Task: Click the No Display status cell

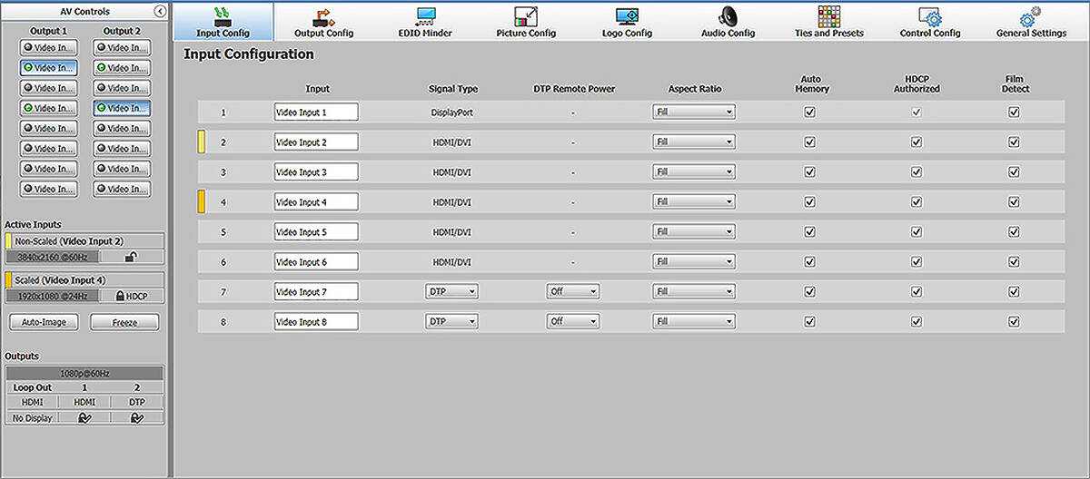Action: tap(32, 418)
